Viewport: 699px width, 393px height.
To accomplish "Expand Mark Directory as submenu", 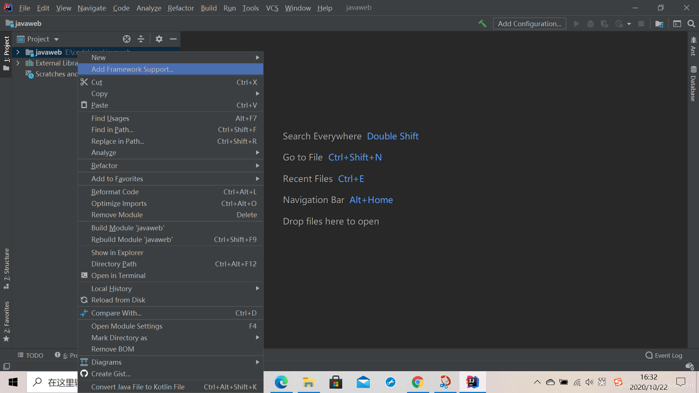I will [x=170, y=338].
